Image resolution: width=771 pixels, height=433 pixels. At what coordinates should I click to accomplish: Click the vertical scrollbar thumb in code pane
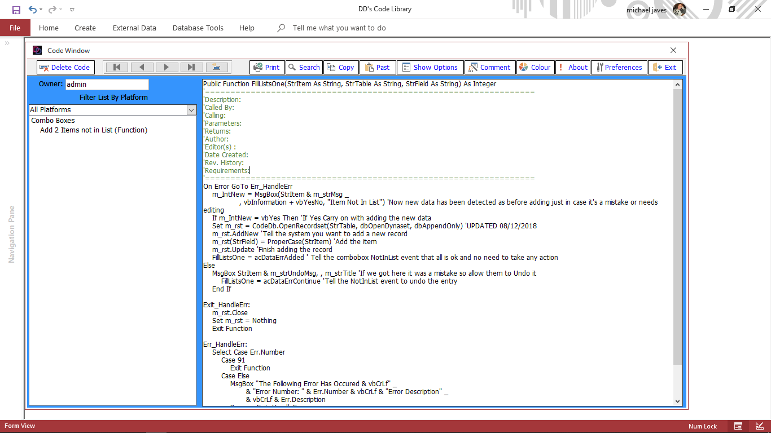point(678,227)
